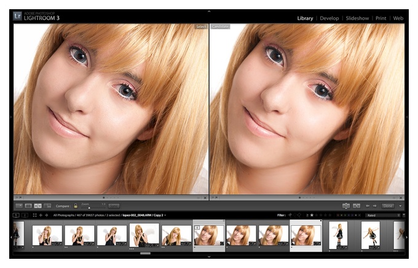Change the rating comparison ≥ operator
The height and width of the screenshot is (268, 418).
tap(307, 215)
